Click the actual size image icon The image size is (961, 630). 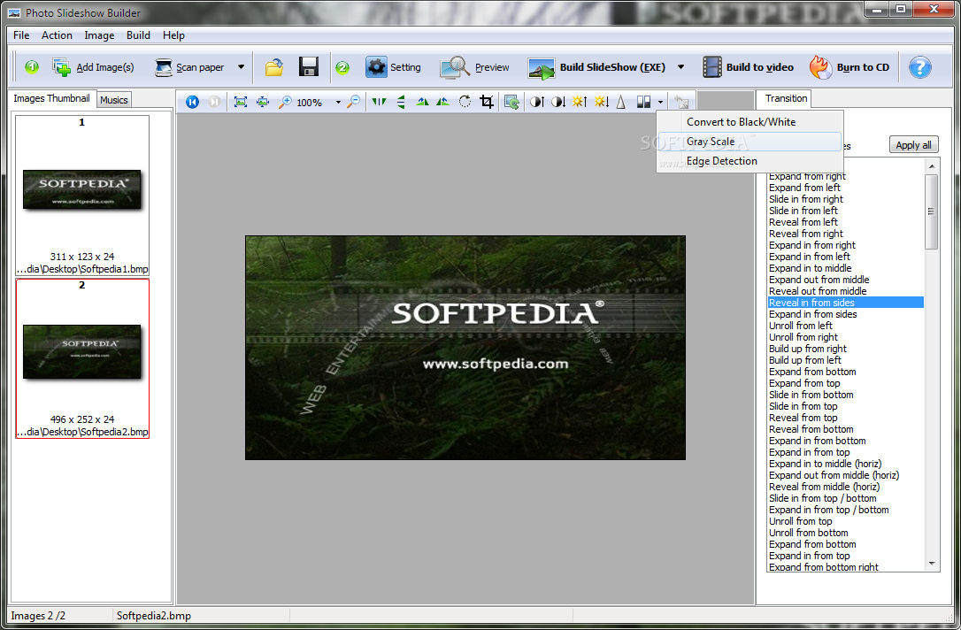tap(263, 102)
